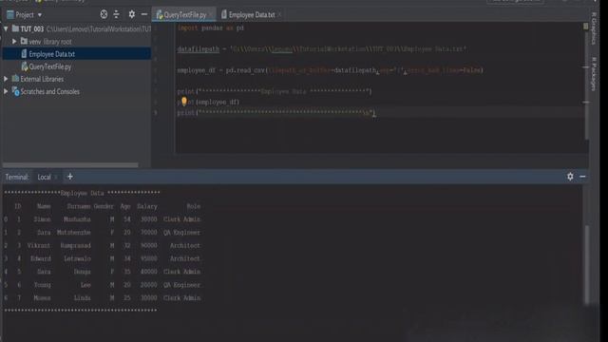
Task: Click the inspection status indicator atop editor
Action: (585, 27)
